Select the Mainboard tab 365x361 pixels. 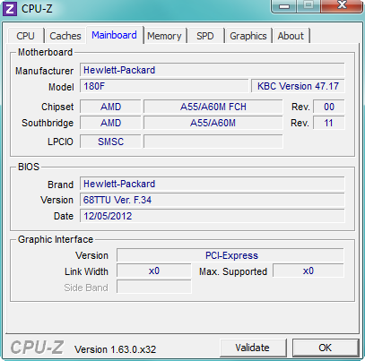click(x=114, y=35)
